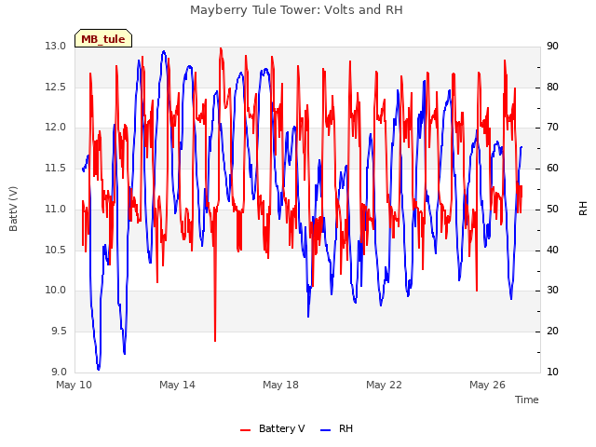
Task: Click the 12.0 left axis tick label
Action: pyautogui.click(x=56, y=128)
